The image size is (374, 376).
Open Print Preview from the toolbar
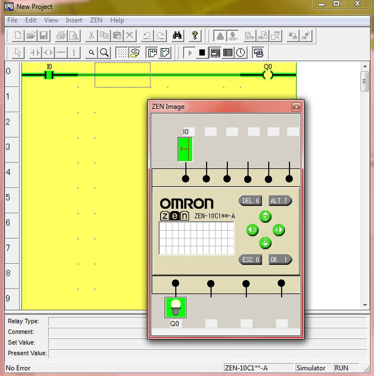74,36
